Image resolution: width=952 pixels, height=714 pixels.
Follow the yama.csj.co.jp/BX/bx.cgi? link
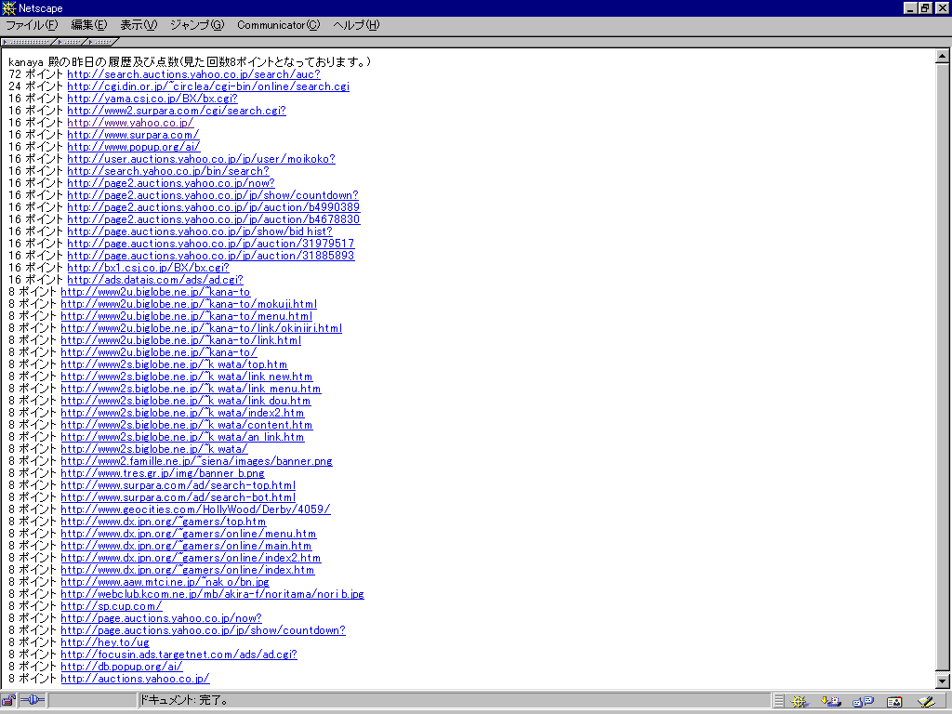[x=152, y=99]
